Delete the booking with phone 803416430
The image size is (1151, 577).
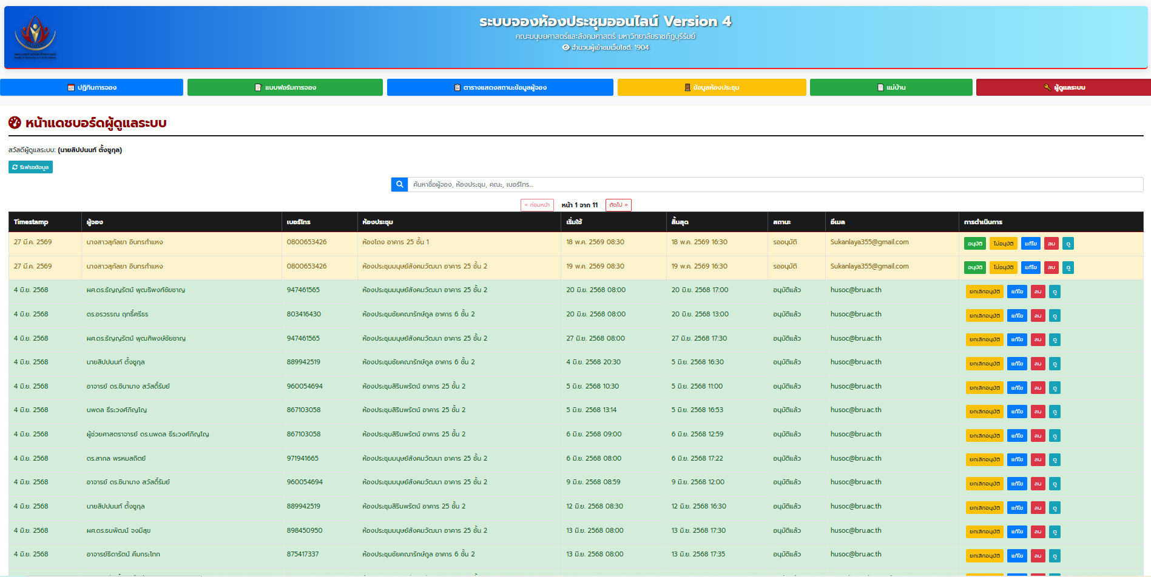1038,316
